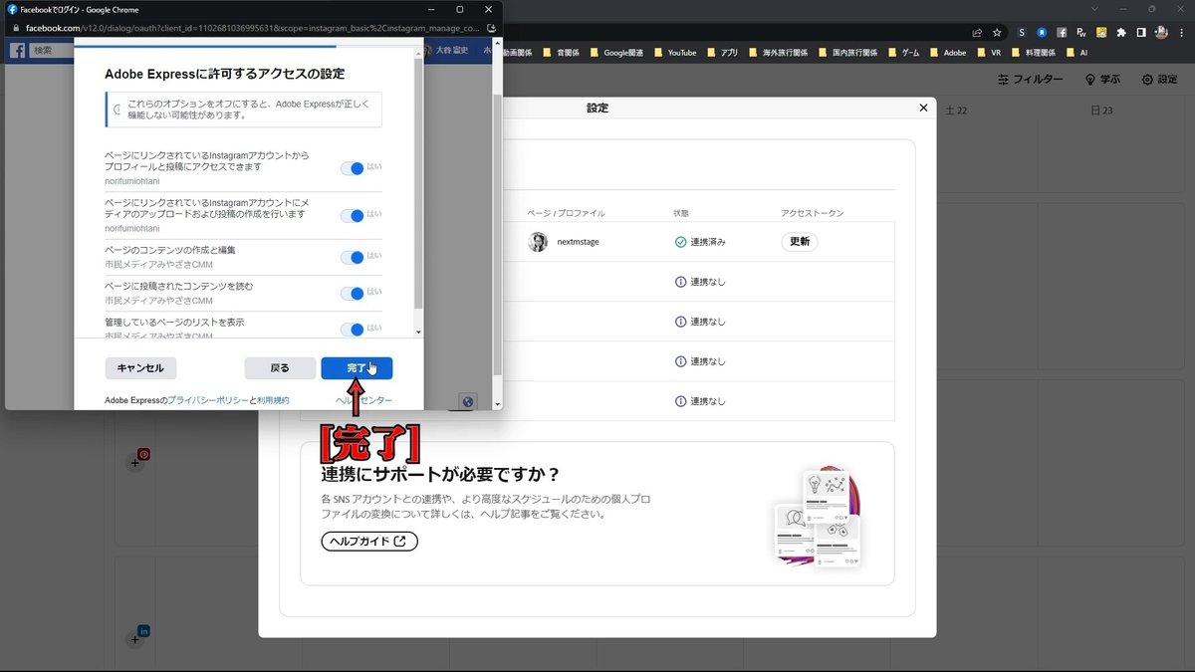Image resolution: width=1195 pixels, height=672 pixels.
Task: Open the 利用規約 link
Action: tap(273, 400)
